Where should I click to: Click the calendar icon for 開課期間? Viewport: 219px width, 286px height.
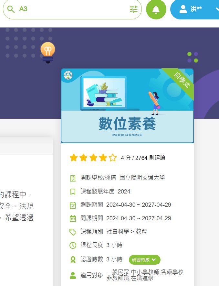[73, 218]
